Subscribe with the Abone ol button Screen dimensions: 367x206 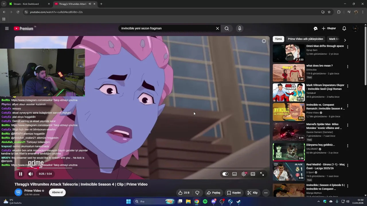click(x=57, y=192)
